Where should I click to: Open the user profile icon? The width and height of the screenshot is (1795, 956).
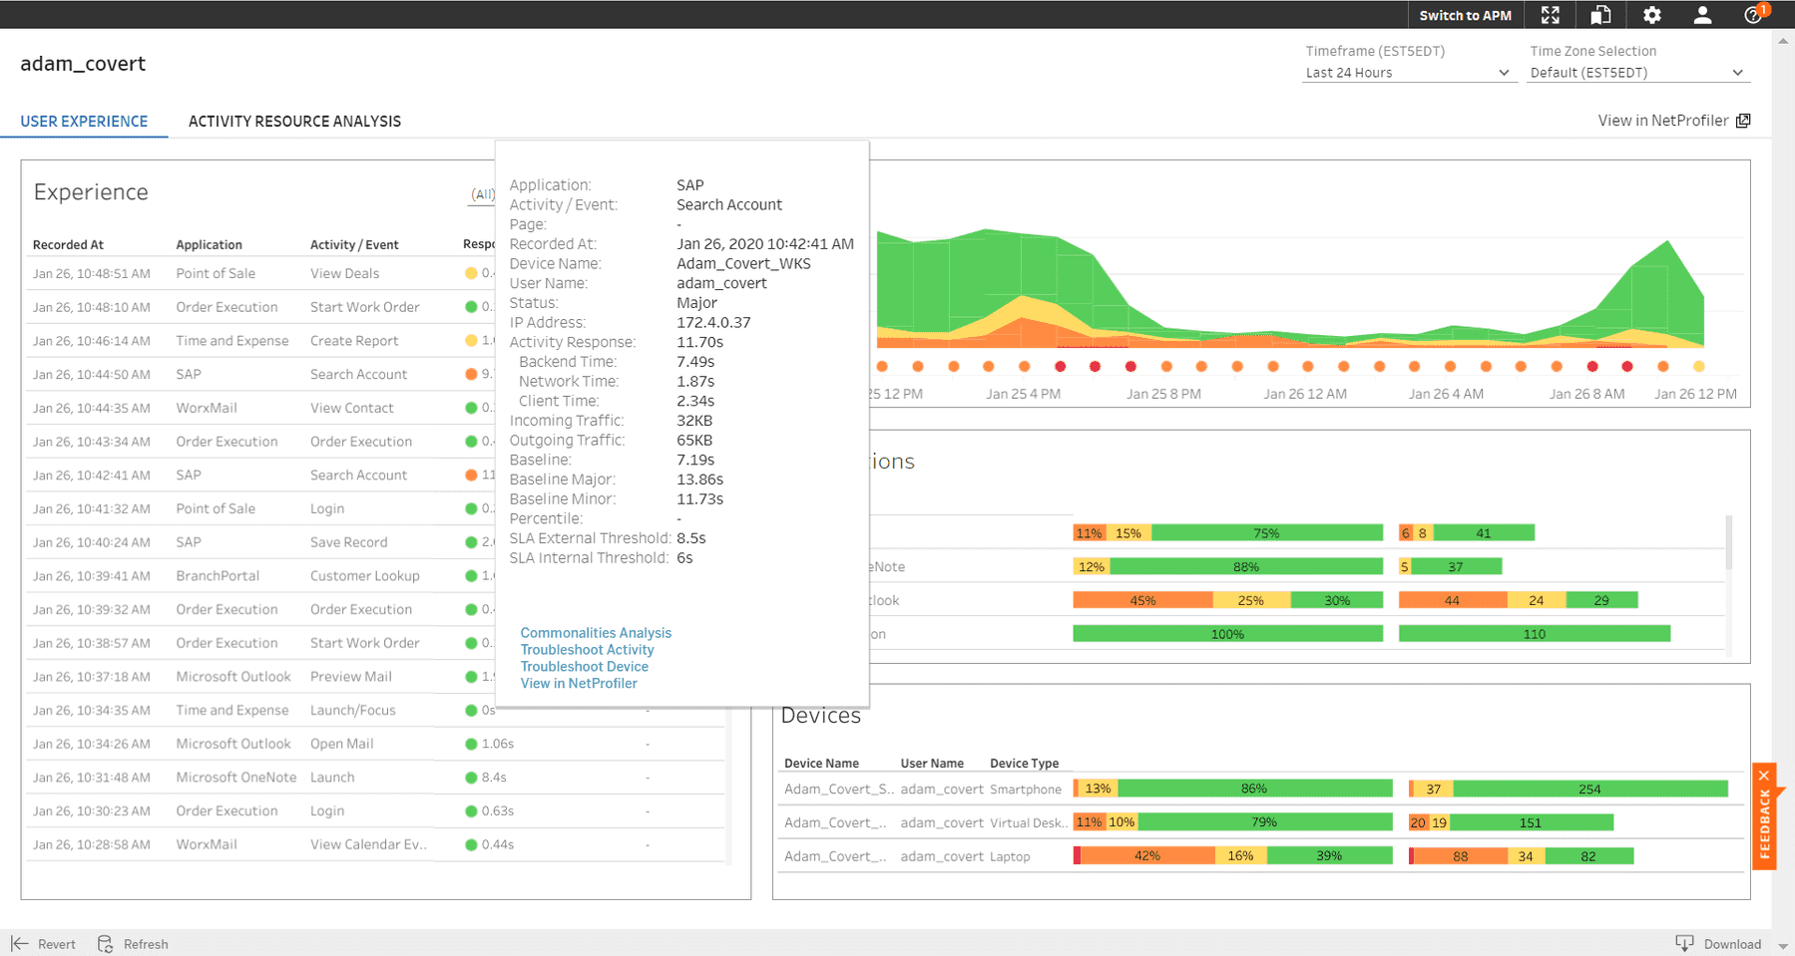click(x=1701, y=14)
